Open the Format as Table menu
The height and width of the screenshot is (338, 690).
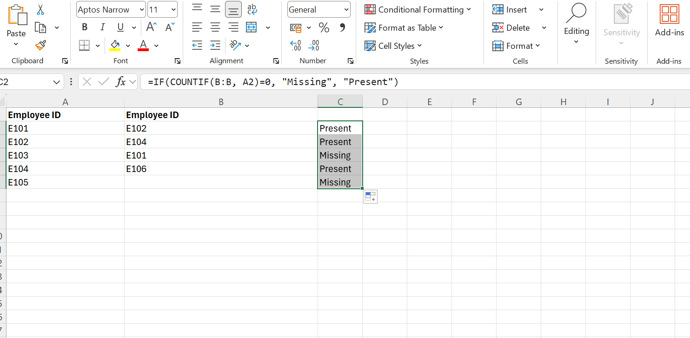404,27
